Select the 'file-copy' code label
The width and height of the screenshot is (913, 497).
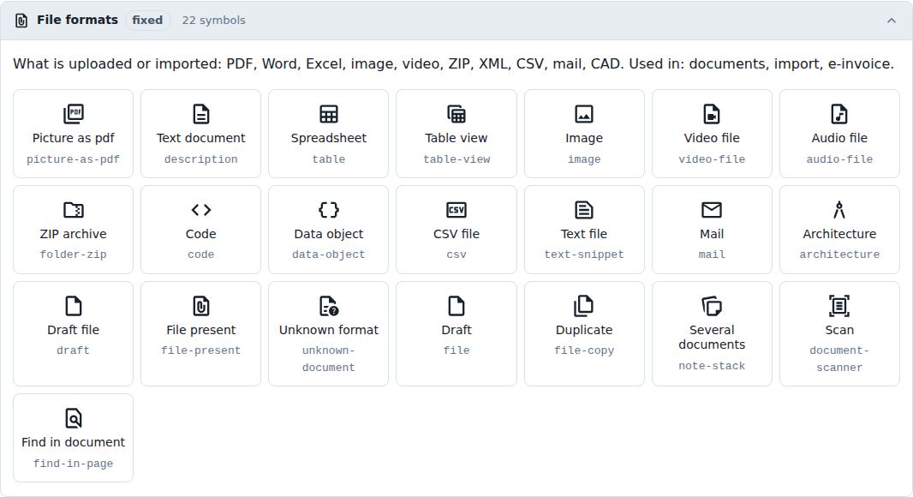(584, 350)
